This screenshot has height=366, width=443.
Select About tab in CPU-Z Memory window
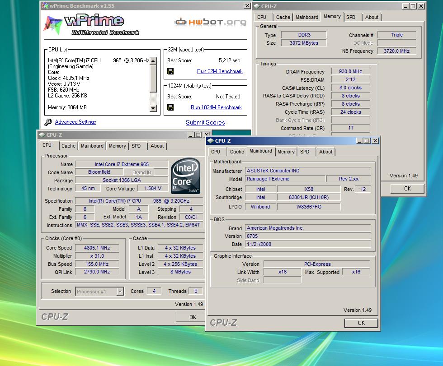pos(372,17)
